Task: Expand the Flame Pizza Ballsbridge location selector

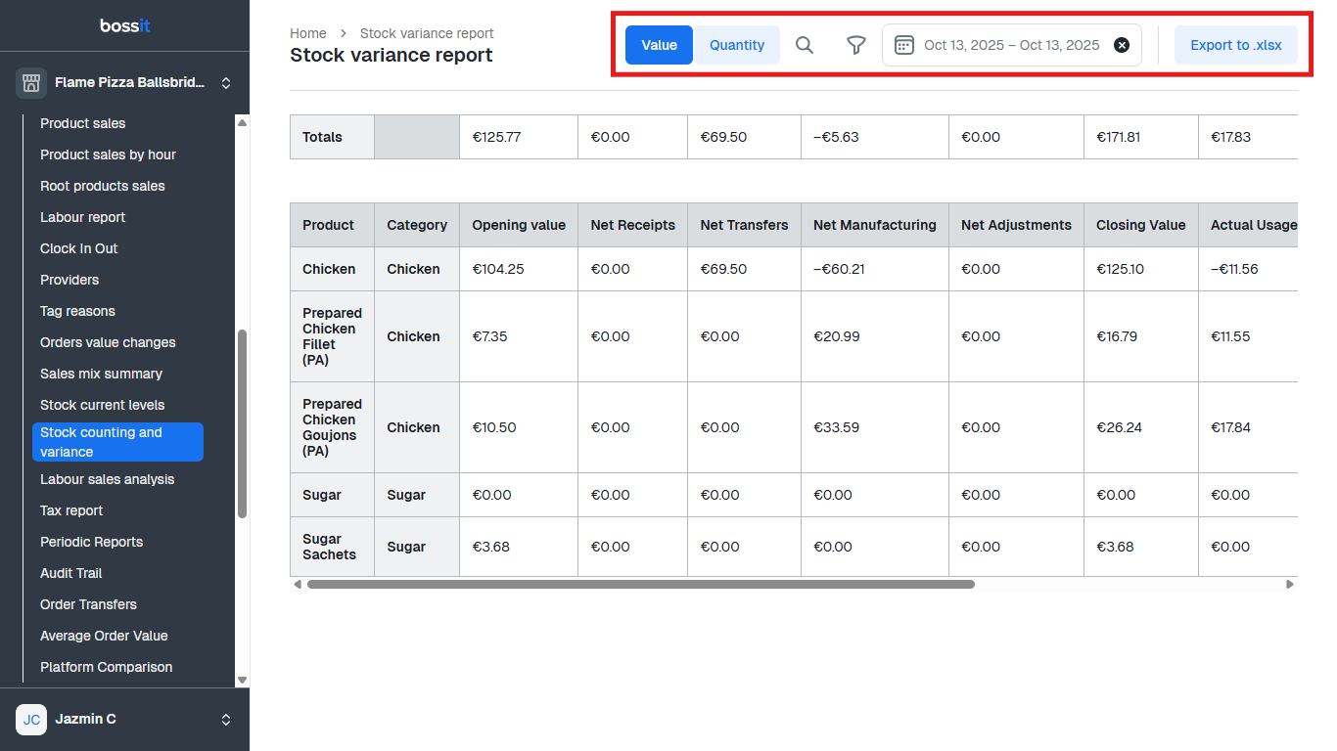Action: tap(226, 83)
